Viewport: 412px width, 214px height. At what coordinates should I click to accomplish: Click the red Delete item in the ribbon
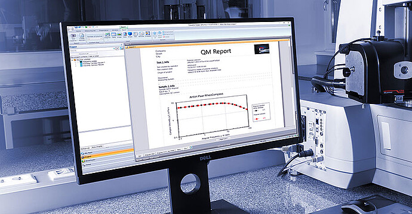(x=166, y=37)
